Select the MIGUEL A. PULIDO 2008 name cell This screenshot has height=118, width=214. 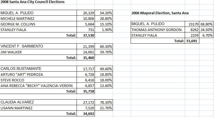tap(38, 13)
